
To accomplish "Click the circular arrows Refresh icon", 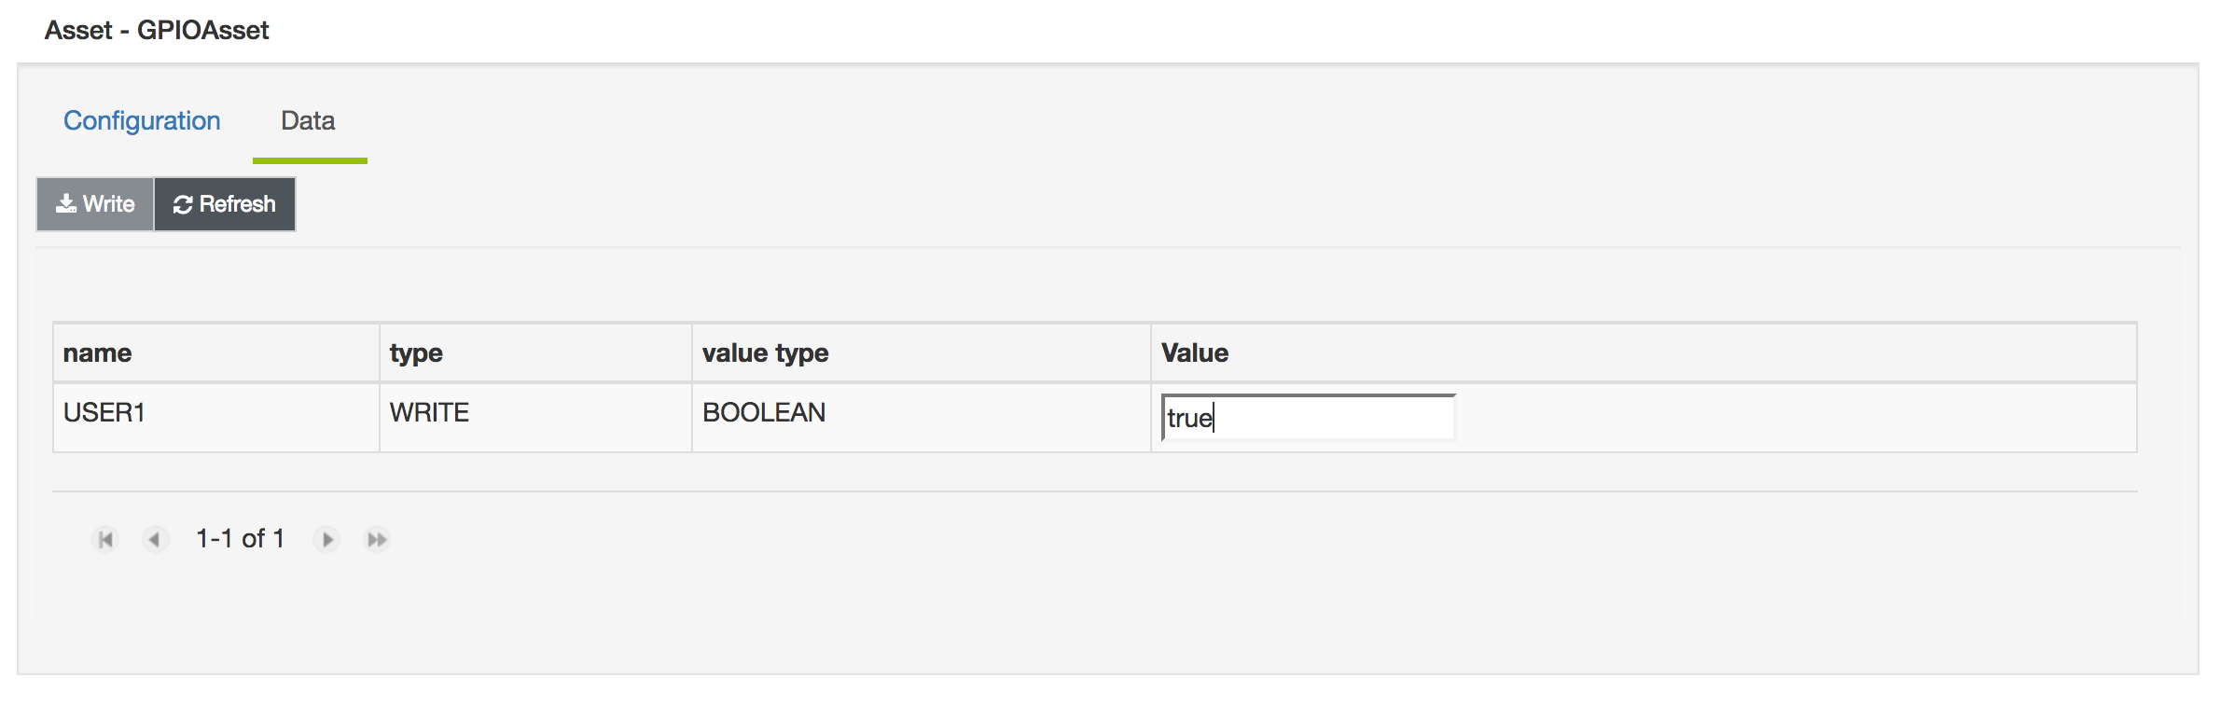I will pos(183,204).
